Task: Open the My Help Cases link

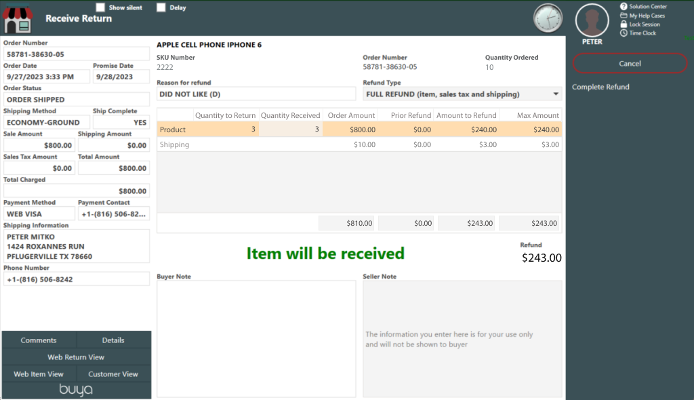Action: pos(647,16)
